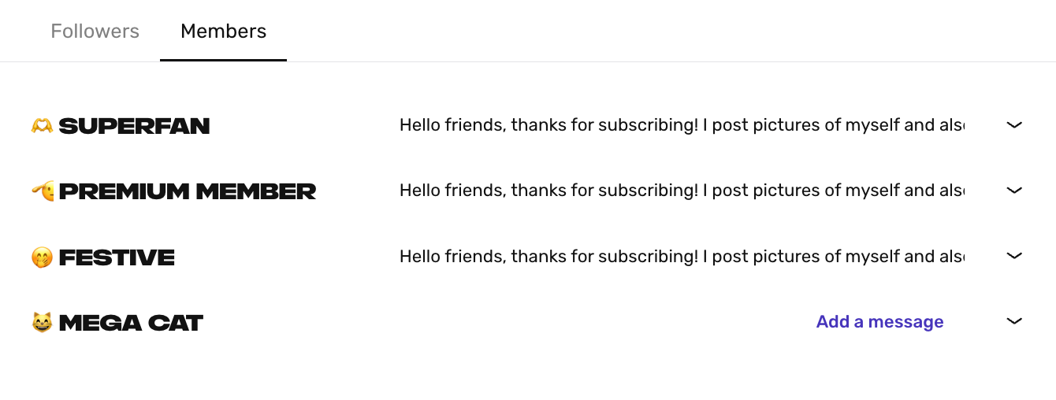
Task: Click the hand emoji beside Premium Member
Action: [43, 191]
